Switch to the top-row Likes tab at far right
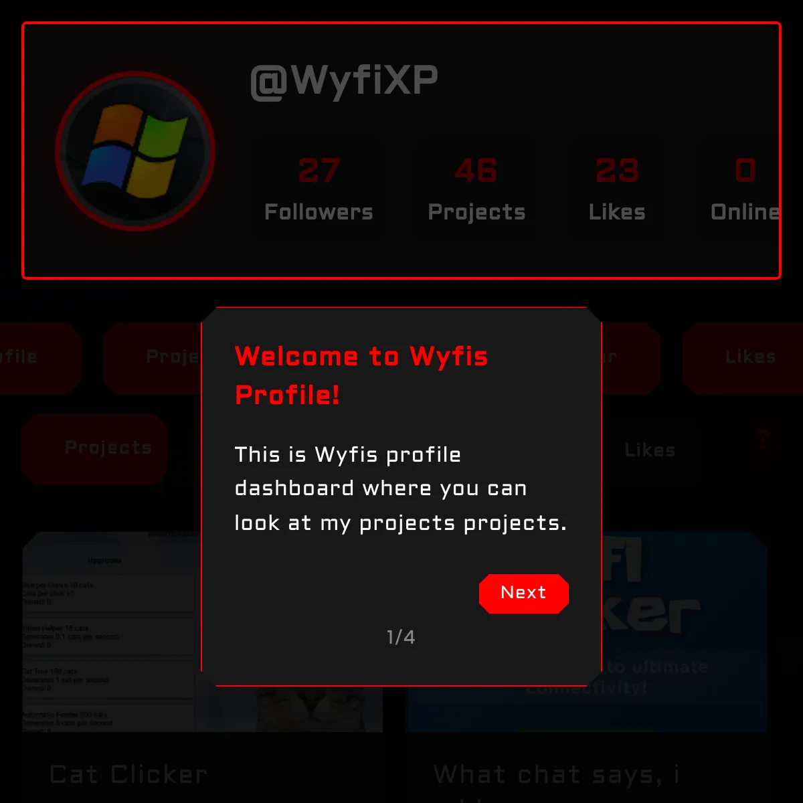803x803 pixels. (x=743, y=358)
